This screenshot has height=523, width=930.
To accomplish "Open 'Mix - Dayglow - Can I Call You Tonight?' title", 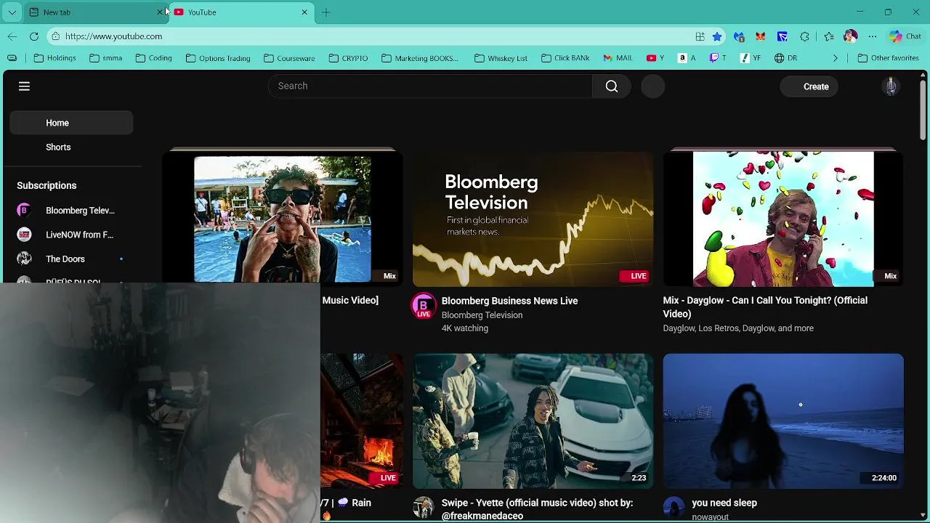I will [x=765, y=307].
